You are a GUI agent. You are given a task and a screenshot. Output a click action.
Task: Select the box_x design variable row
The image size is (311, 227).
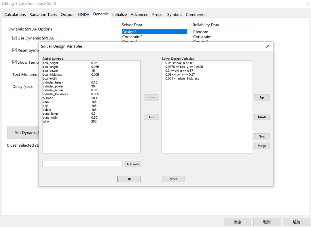tap(207, 63)
